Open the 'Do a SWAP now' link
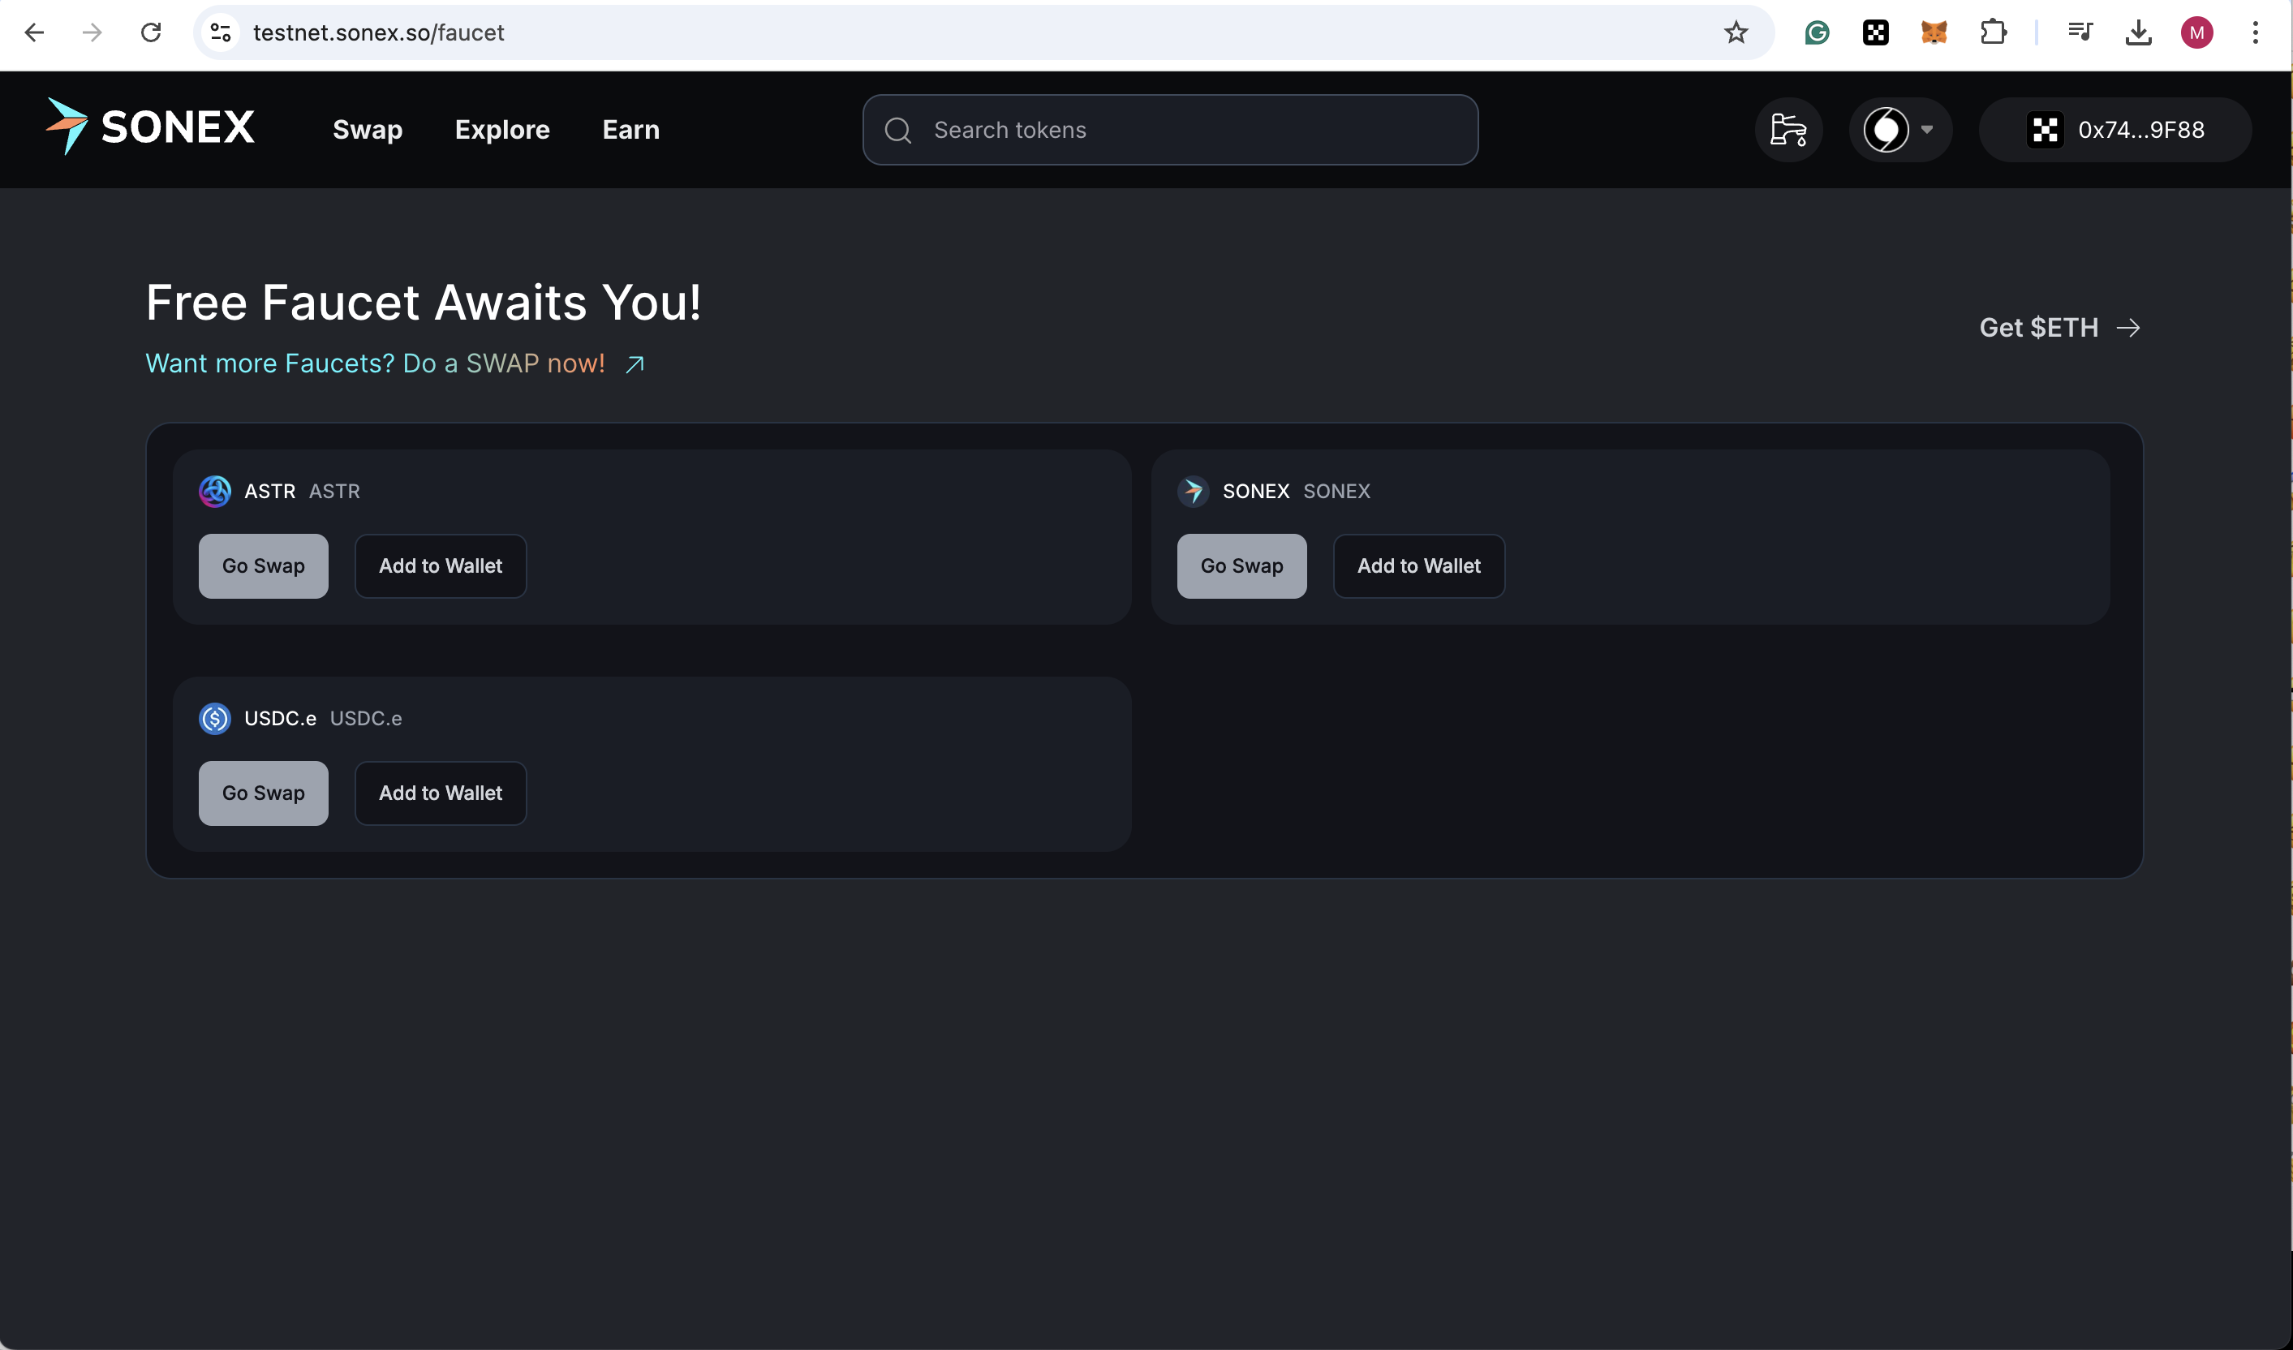Viewport: 2293px width, 1350px height. coord(396,364)
